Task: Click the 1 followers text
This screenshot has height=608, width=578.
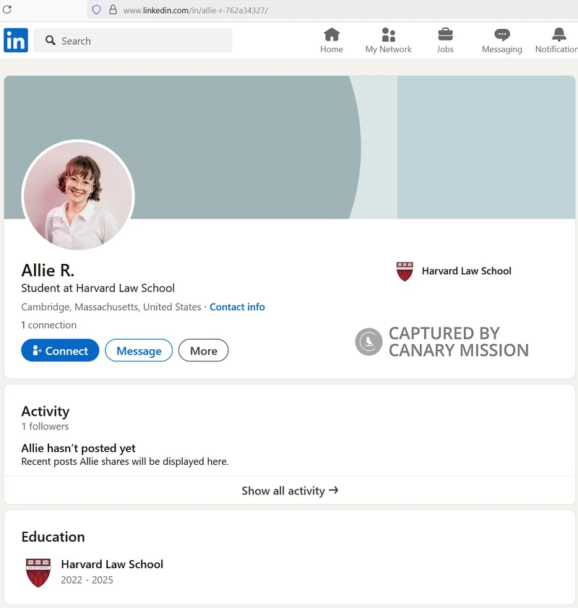Action: point(45,427)
